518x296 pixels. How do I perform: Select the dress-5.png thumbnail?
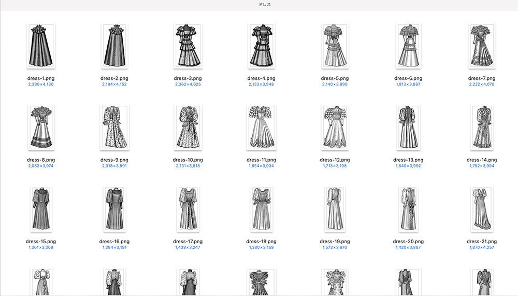tap(335, 46)
